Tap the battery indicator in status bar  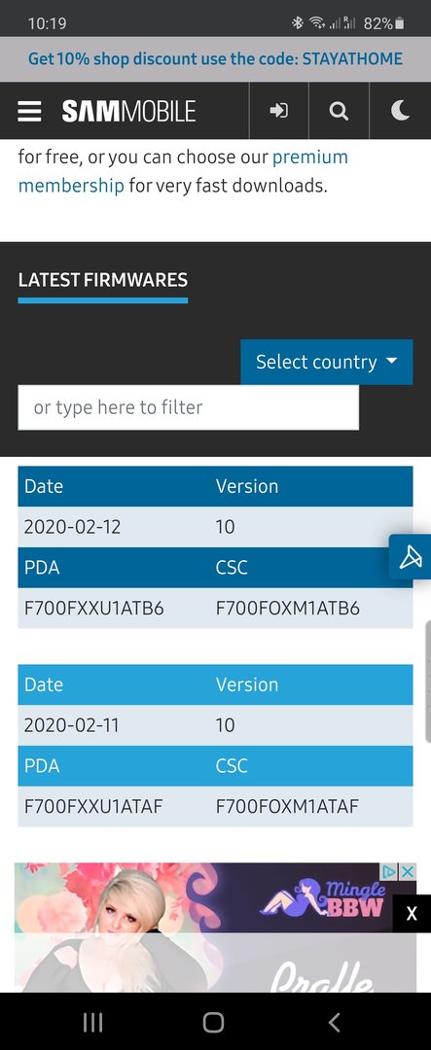pyautogui.click(x=400, y=24)
